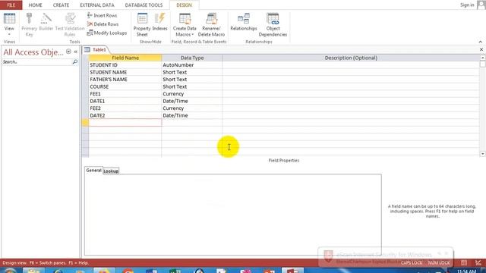Click Currency data type for FEE1
This screenshot has width=486, height=273.
point(192,94)
